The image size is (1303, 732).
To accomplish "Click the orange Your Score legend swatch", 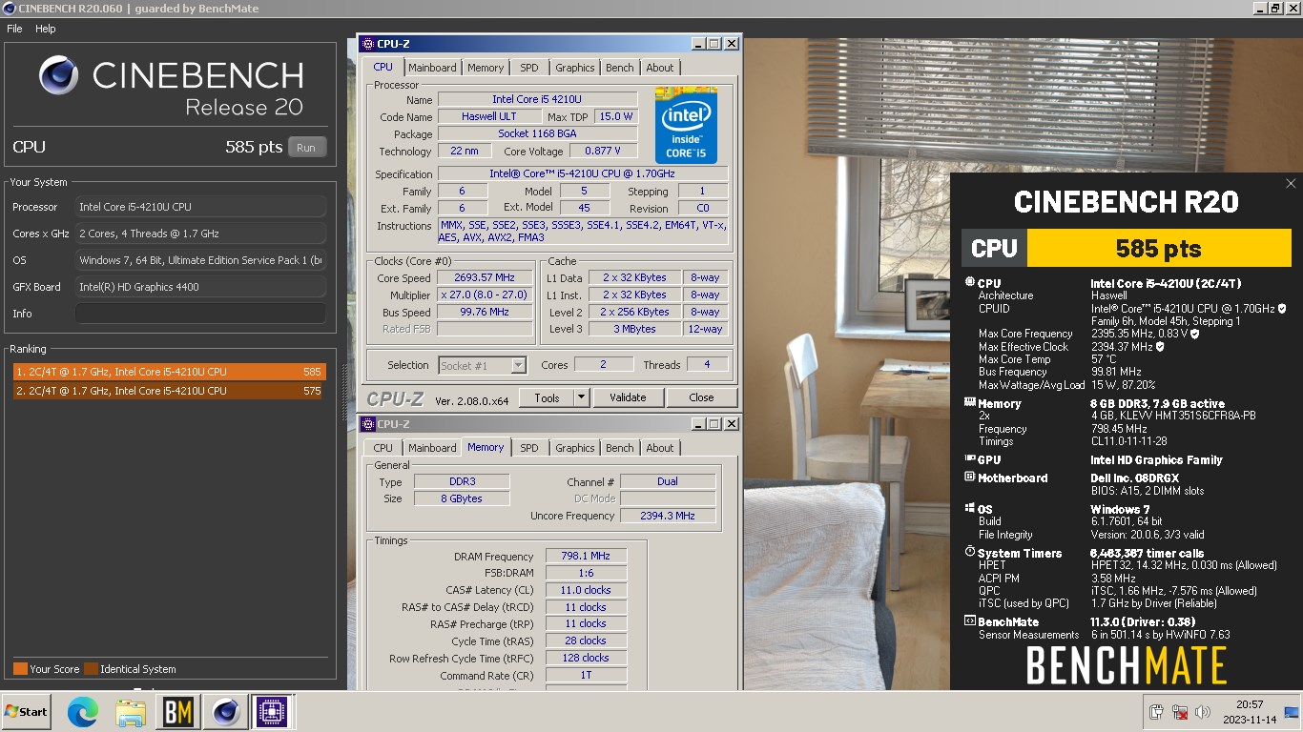I will [20, 668].
